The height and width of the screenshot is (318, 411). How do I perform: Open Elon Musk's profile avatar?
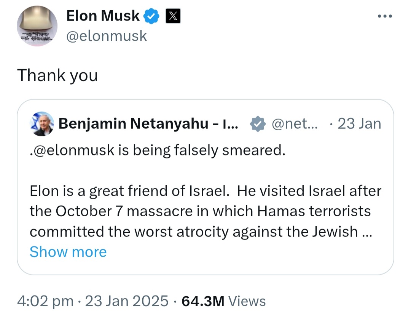37,26
